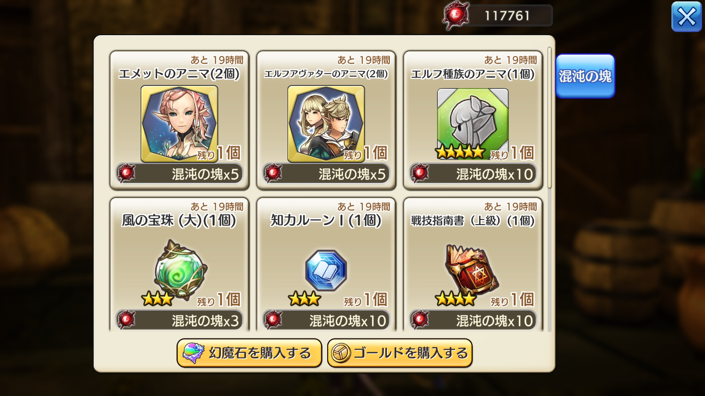The width and height of the screenshot is (705, 396).
Task: Purchase 風の宝珠 for 混沌の塊x3
Action: (x=180, y=320)
